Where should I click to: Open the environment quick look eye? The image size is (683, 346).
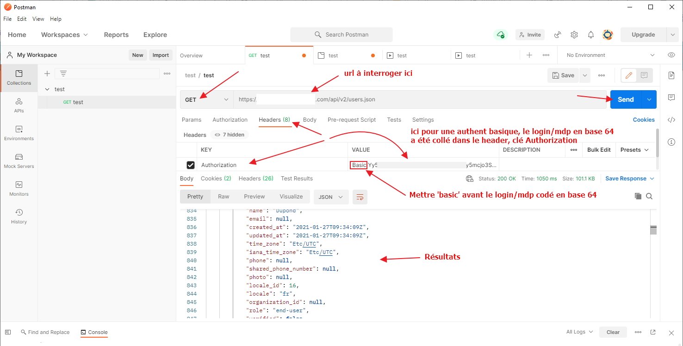tap(671, 55)
